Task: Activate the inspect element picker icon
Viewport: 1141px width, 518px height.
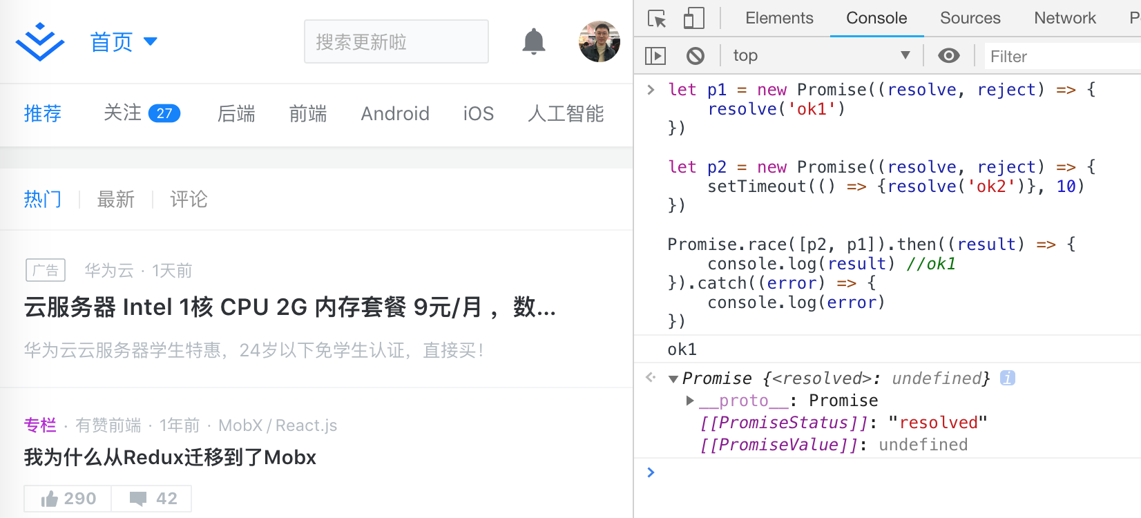Action: tap(657, 18)
